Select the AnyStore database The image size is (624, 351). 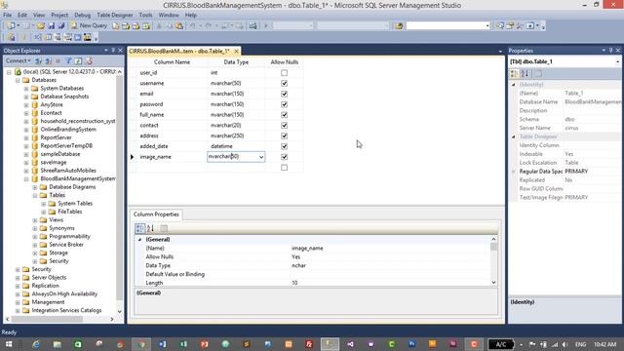click(52, 104)
